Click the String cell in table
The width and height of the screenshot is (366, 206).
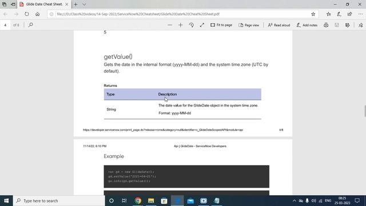click(111, 109)
